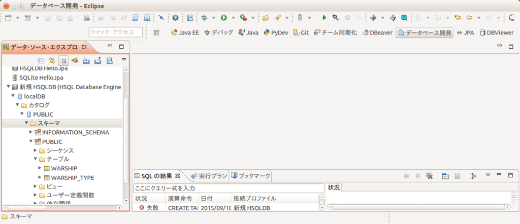520x224 pixels.
Task: Open the scrapbook (SQL scroll) icon
Action: 135,18
